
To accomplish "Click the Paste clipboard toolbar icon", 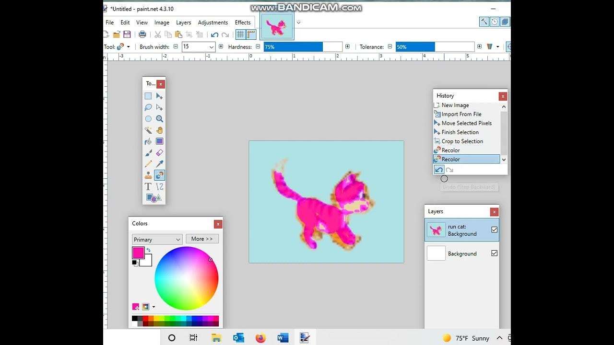I will 178,34.
